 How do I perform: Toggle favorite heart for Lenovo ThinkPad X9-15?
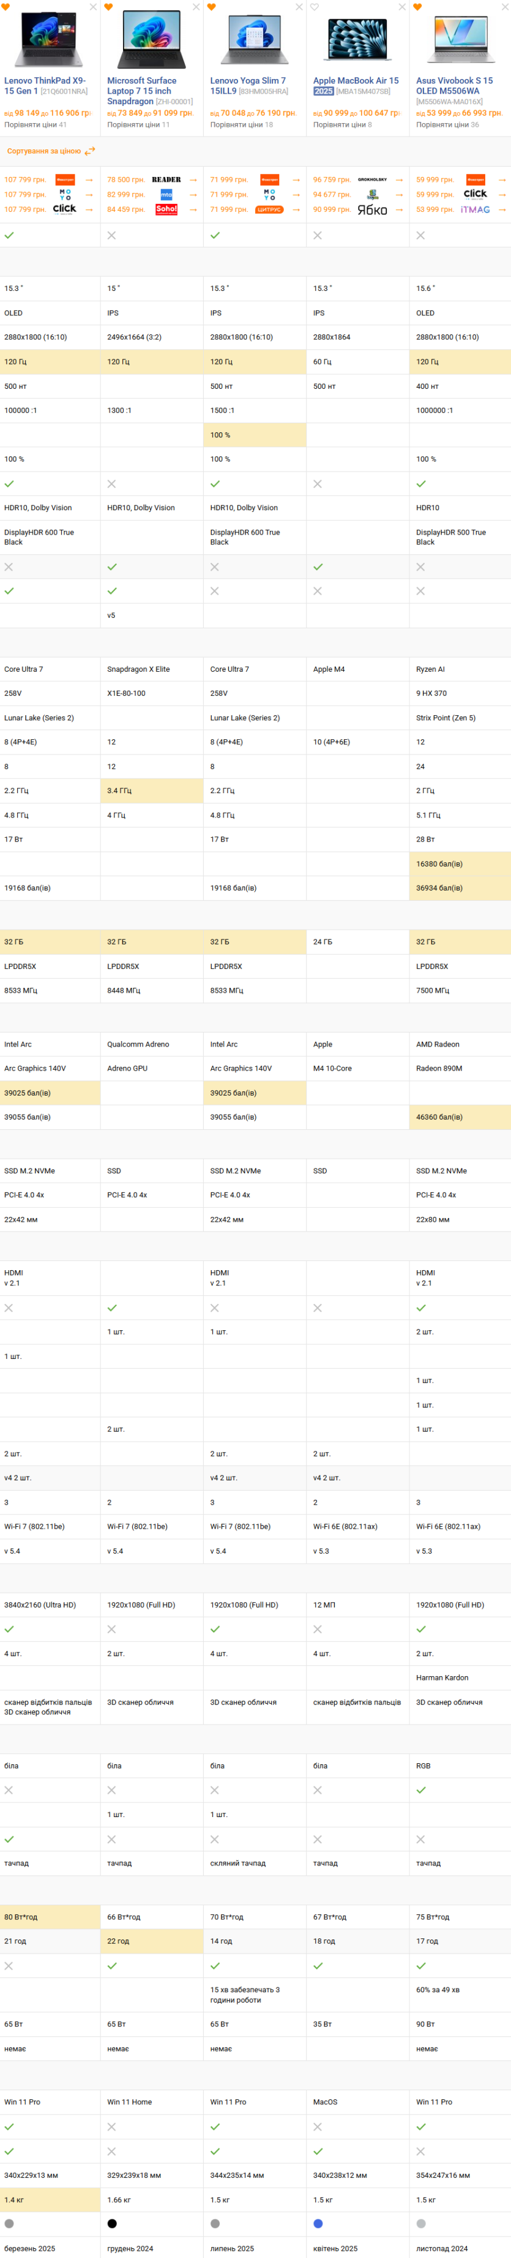pos(6,7)
